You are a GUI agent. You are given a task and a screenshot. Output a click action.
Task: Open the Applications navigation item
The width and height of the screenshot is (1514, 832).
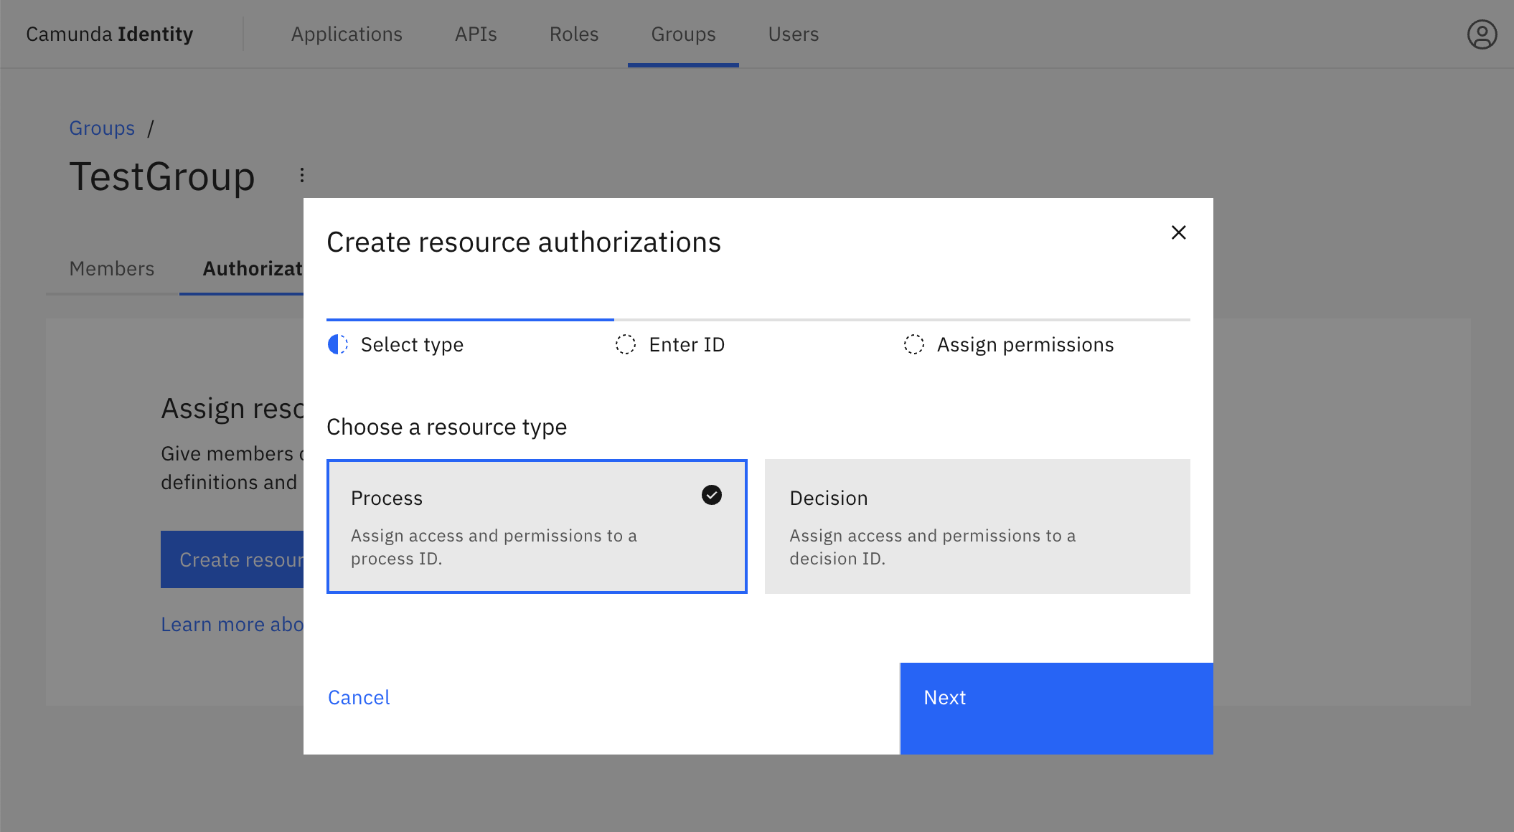click(347, 34)
